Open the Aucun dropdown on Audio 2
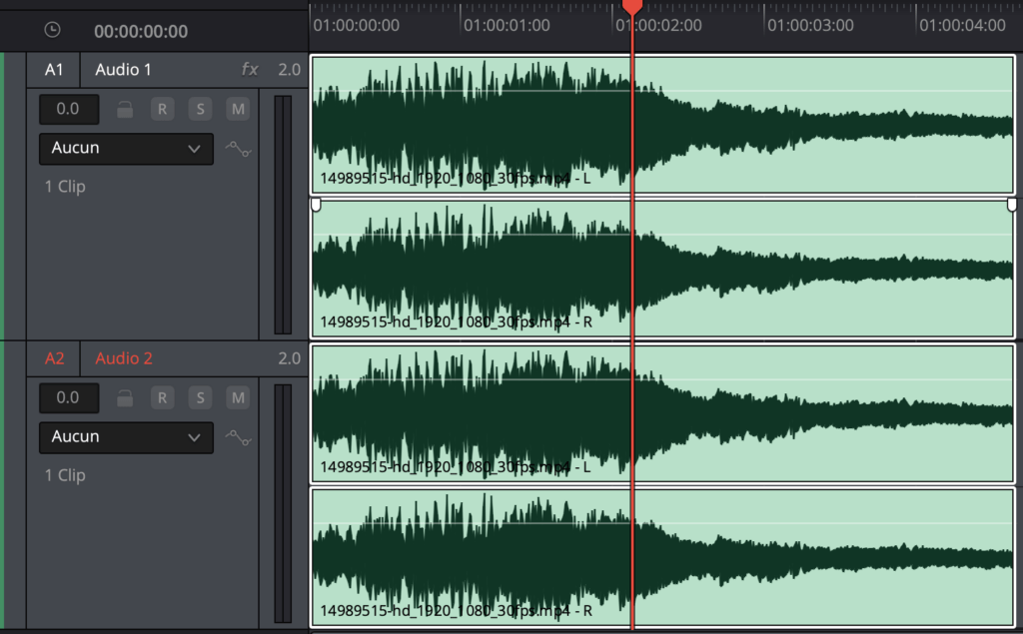 (126, 437)
